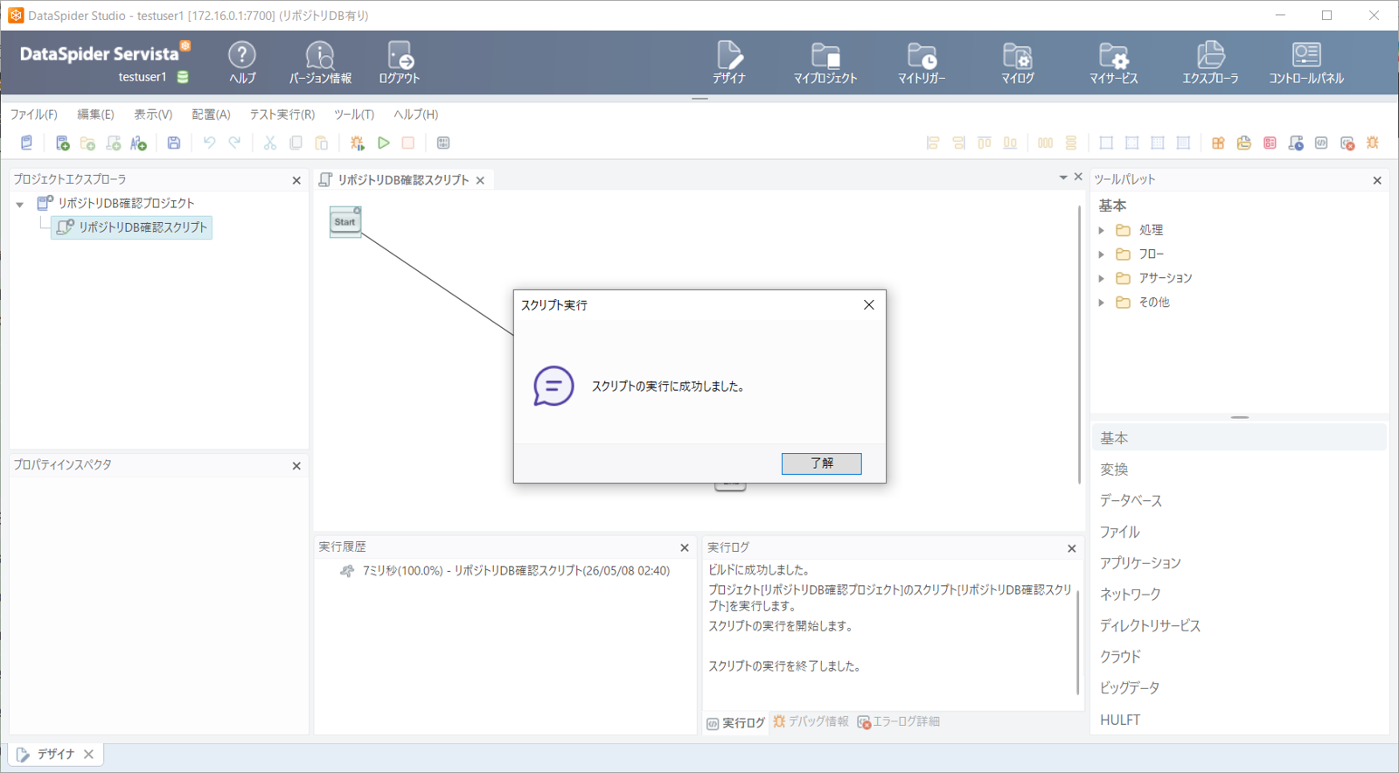This screenshot has width=1399, height=773.
Task: Open the ツール(T) menu
Action: (x=354, y=115)
